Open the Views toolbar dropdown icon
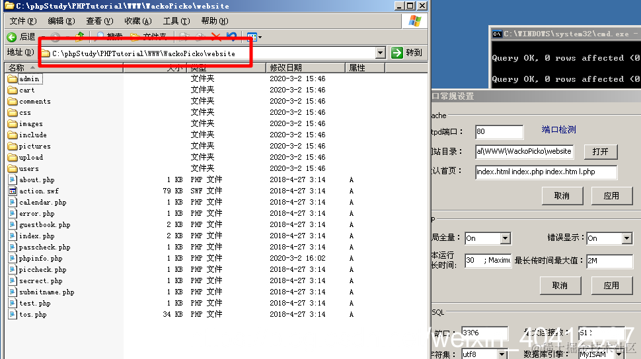The width and height of the screenshot is (641, 359). 254,37
